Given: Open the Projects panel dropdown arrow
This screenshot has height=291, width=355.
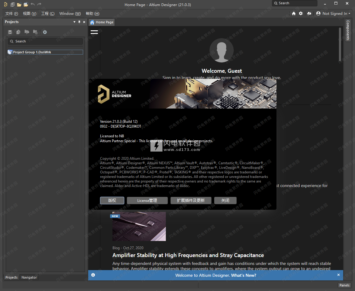Looking at the screenshot, I should pyautogui.click(x=74, y=22).
